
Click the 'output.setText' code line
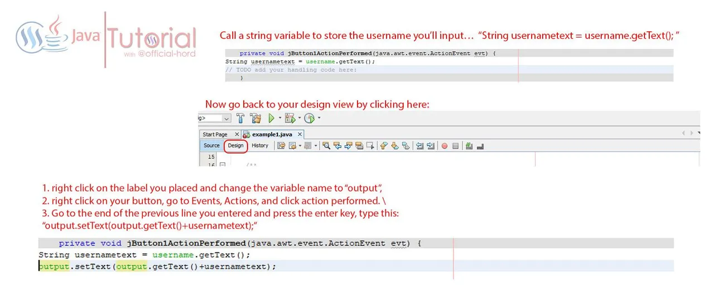pyautogui.click(x=158, y=267)
